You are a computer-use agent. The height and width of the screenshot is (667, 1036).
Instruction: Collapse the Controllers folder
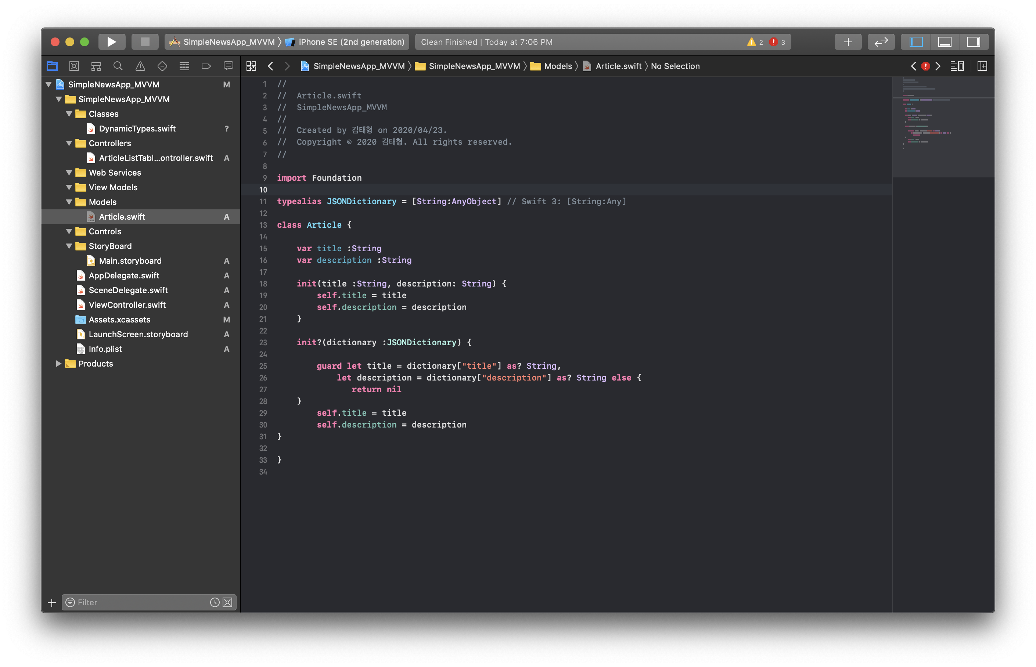click(69, 143)
